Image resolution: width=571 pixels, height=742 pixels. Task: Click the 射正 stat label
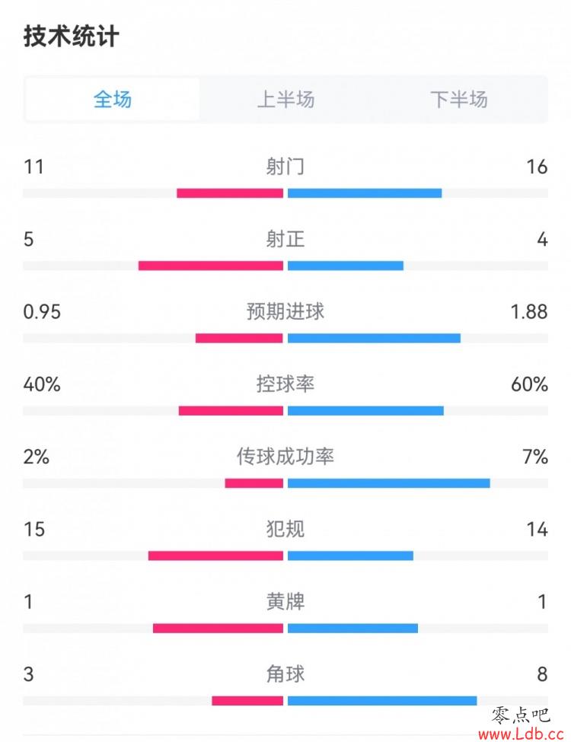(285, 239)
